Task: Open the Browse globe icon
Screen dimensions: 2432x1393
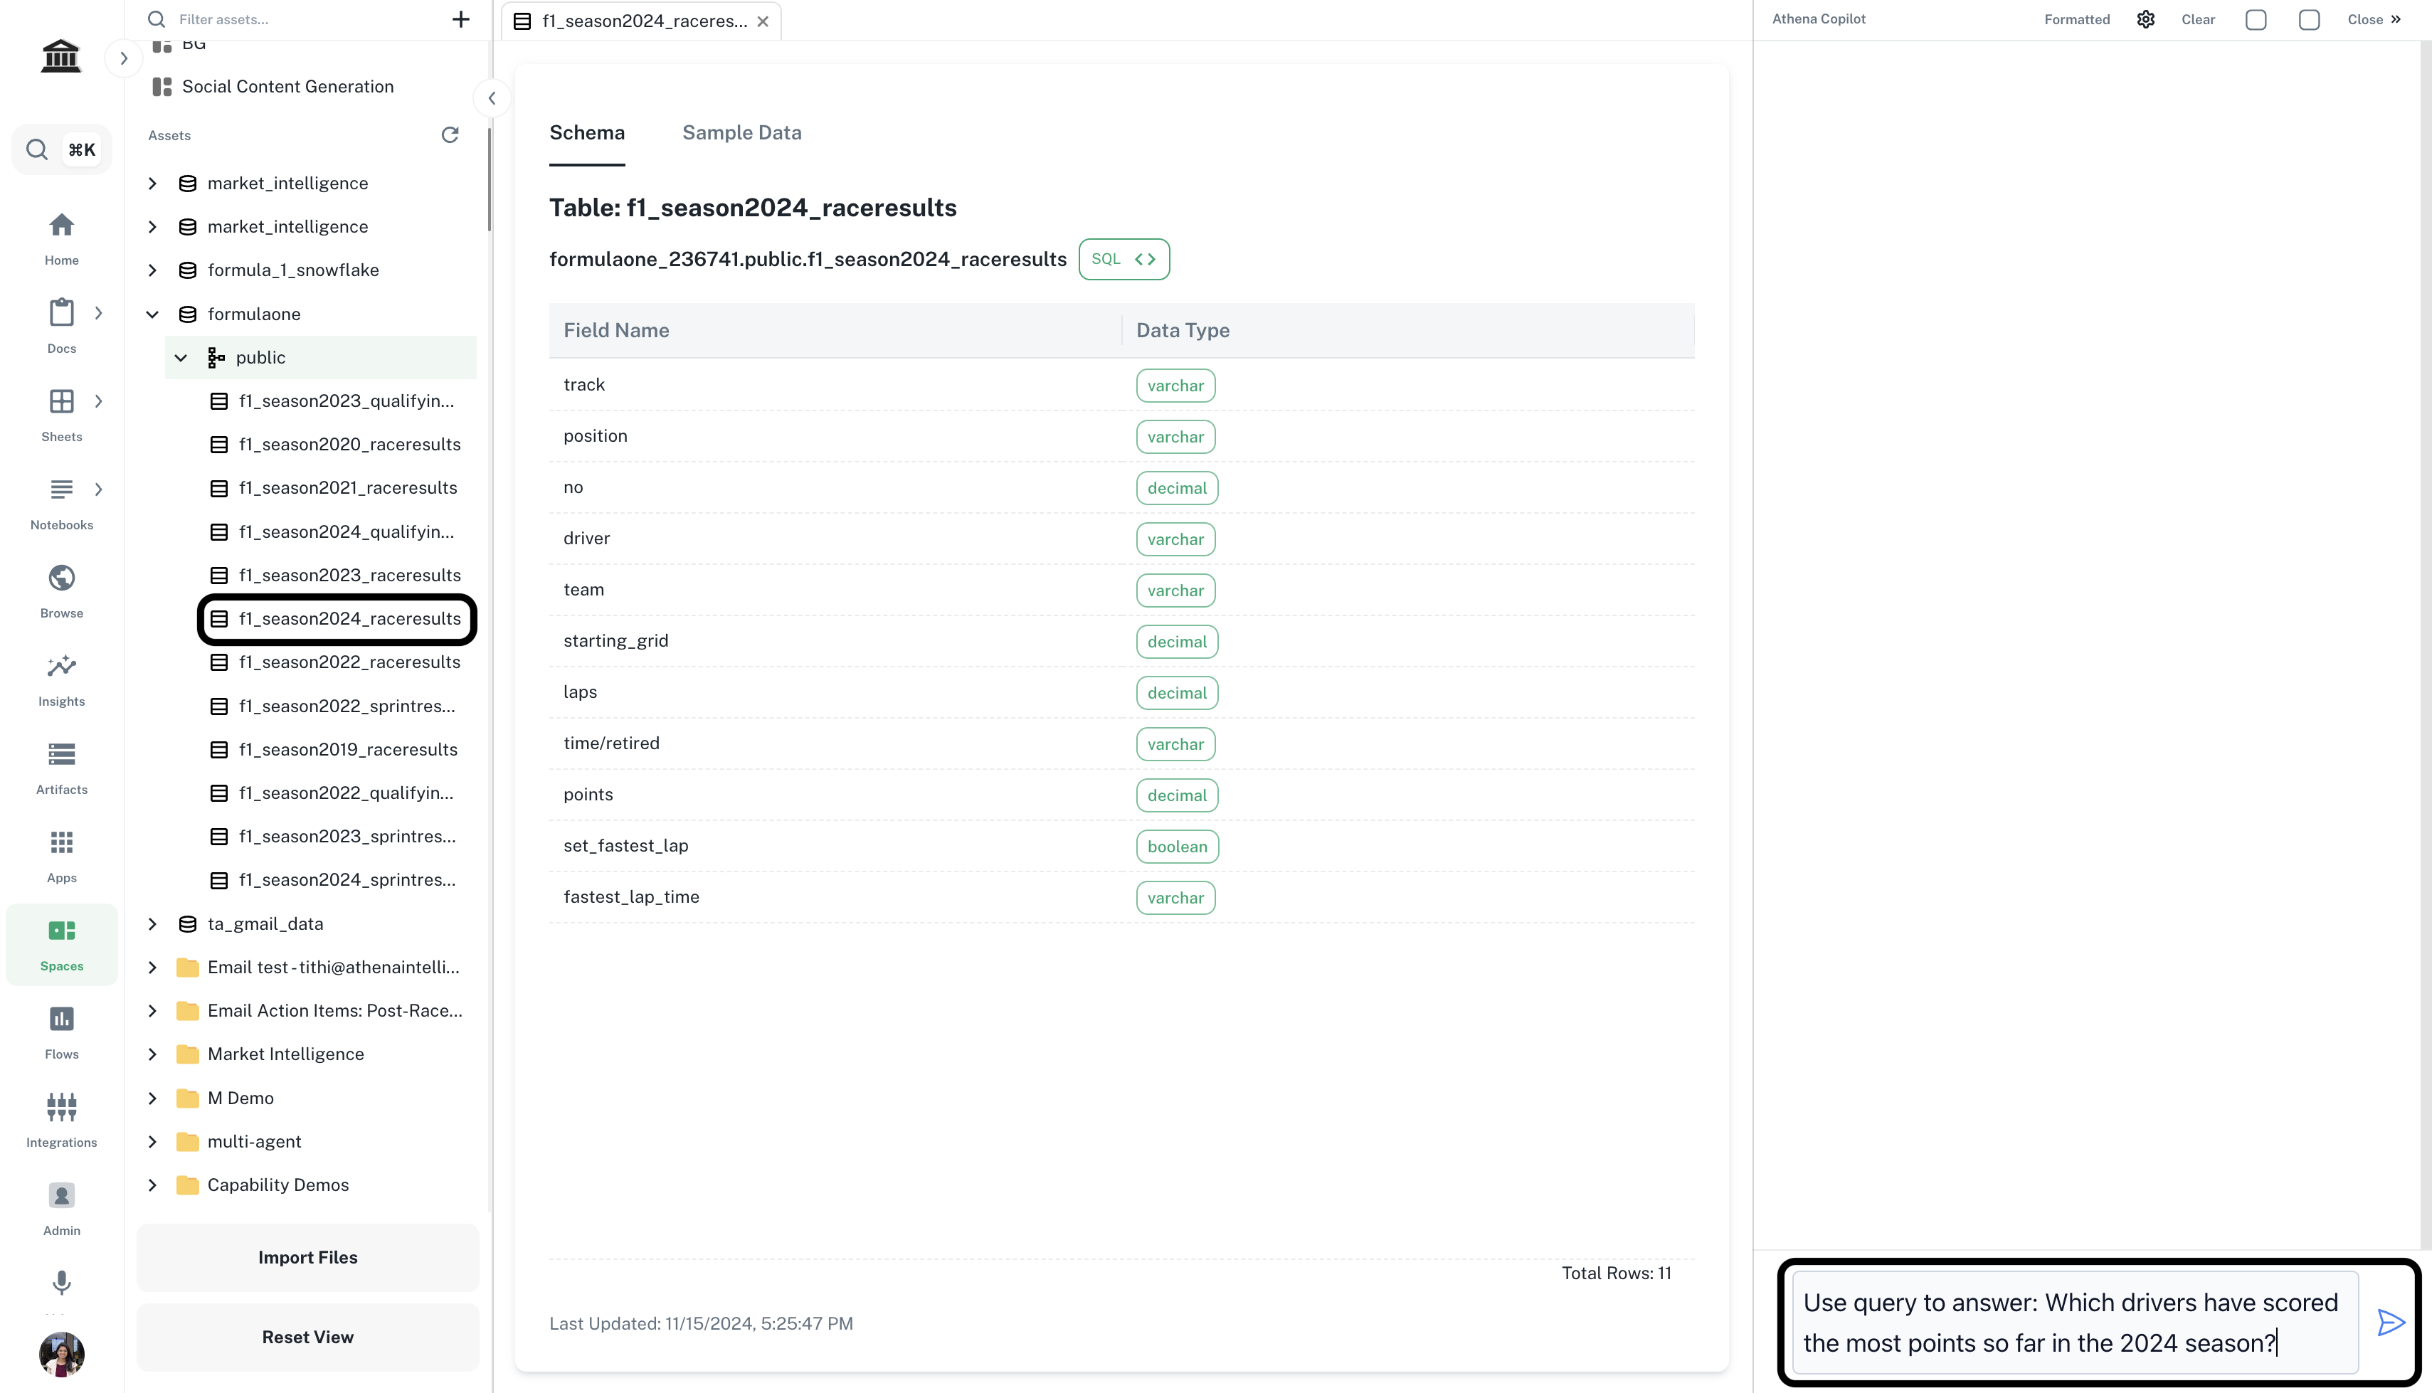Action: [61, 578]
